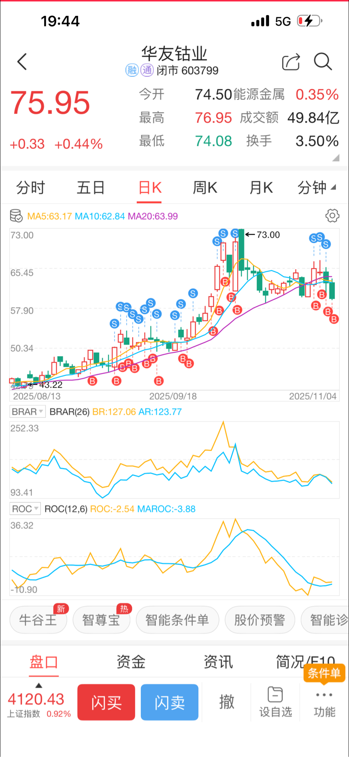Select the 资金 tab

[131, 662]
